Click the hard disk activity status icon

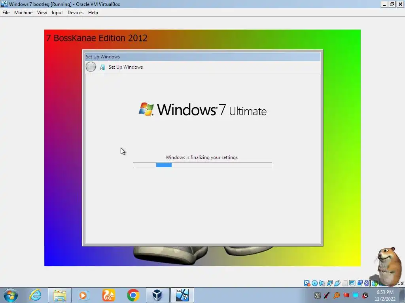point(307,283)
